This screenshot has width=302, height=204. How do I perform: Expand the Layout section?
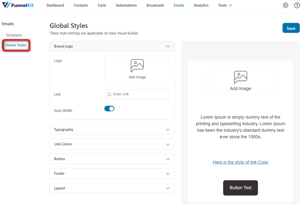pyautogui.click(x=112, y=188)
